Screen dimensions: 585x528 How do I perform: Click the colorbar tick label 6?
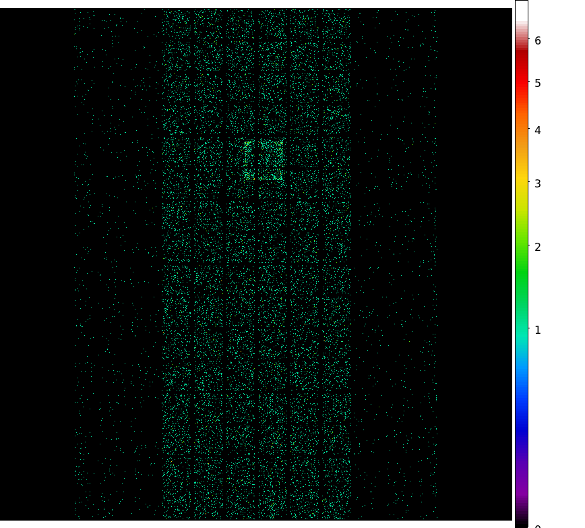point(538,41)
